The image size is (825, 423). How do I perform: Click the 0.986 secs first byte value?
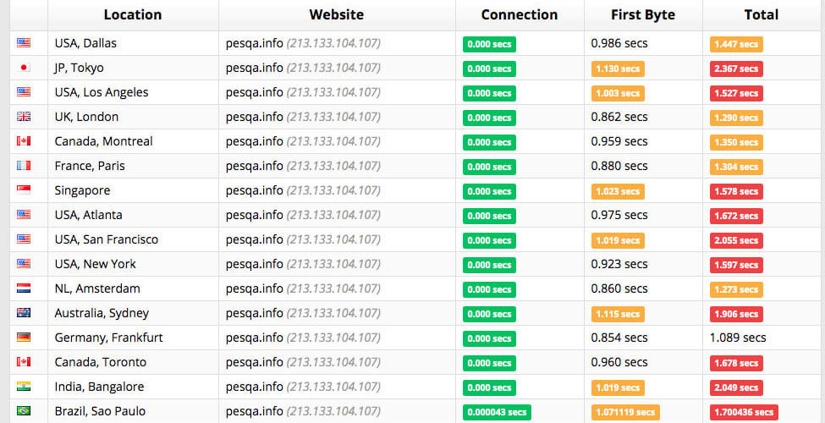coord(619,43)
